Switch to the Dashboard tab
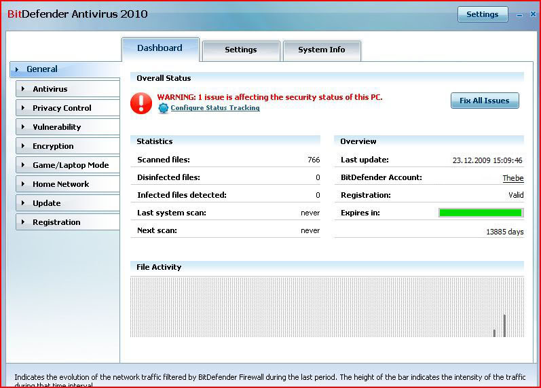 coord(160,48)
